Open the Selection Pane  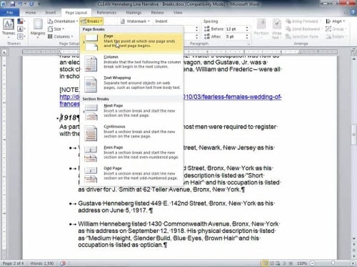point(302,36)
